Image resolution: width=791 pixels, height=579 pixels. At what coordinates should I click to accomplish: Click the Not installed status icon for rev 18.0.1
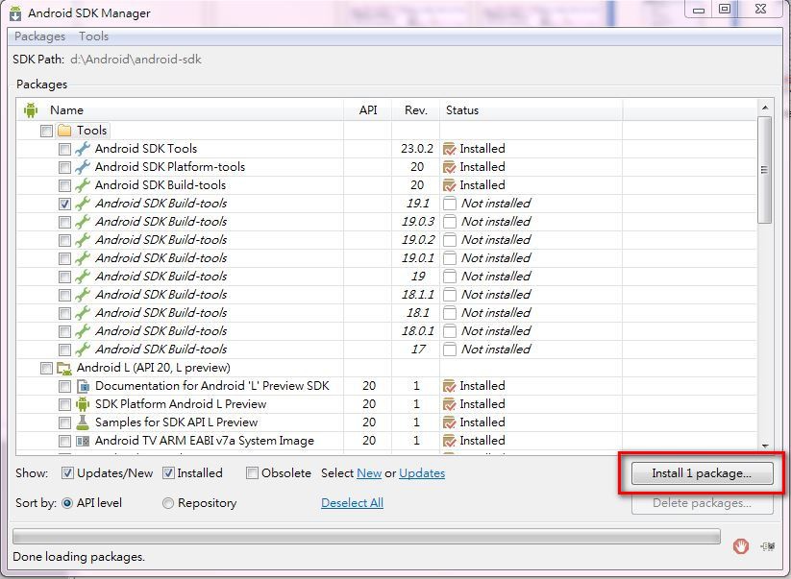pyautogui.click(x=450, y=331)
